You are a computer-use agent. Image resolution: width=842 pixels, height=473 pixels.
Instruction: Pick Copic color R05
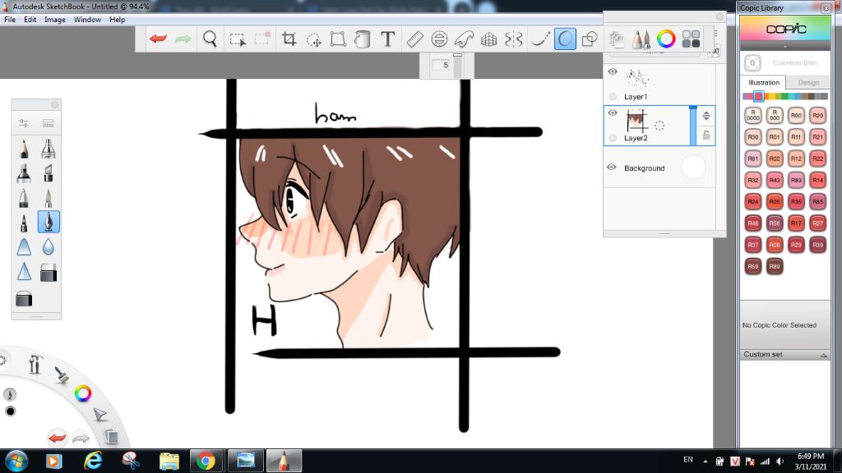coord(775,202)
